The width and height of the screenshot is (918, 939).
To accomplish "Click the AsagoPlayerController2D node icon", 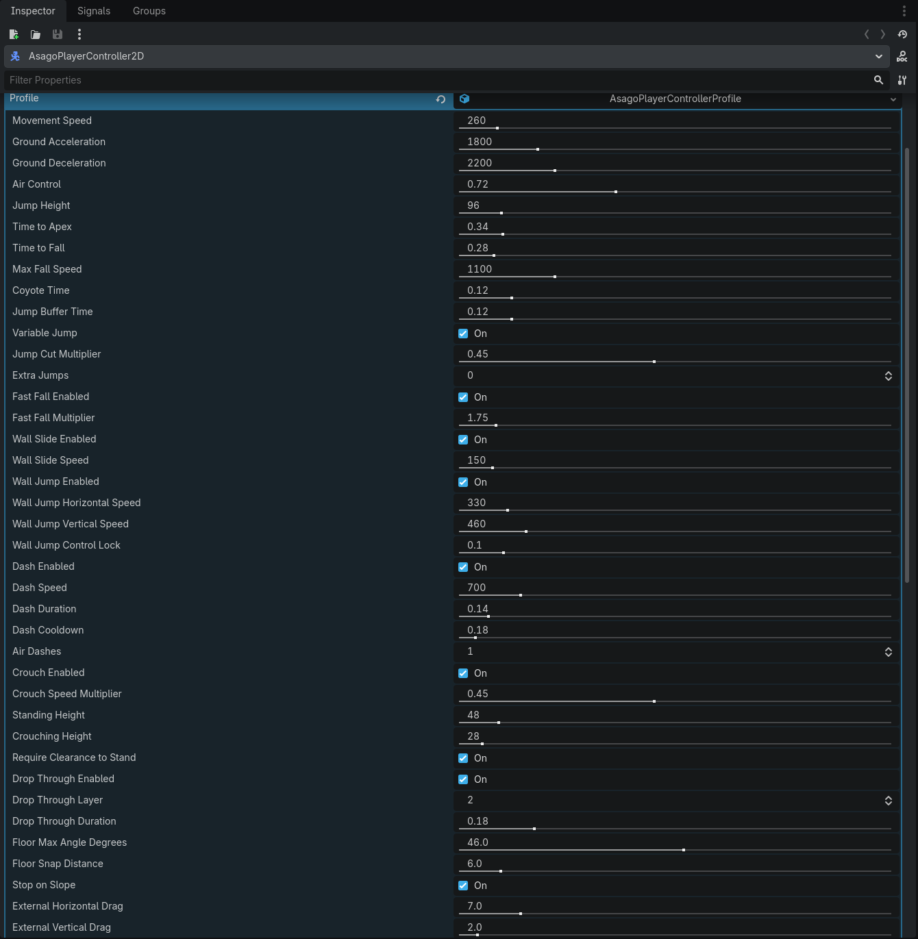I will click(x=15, y=56).
